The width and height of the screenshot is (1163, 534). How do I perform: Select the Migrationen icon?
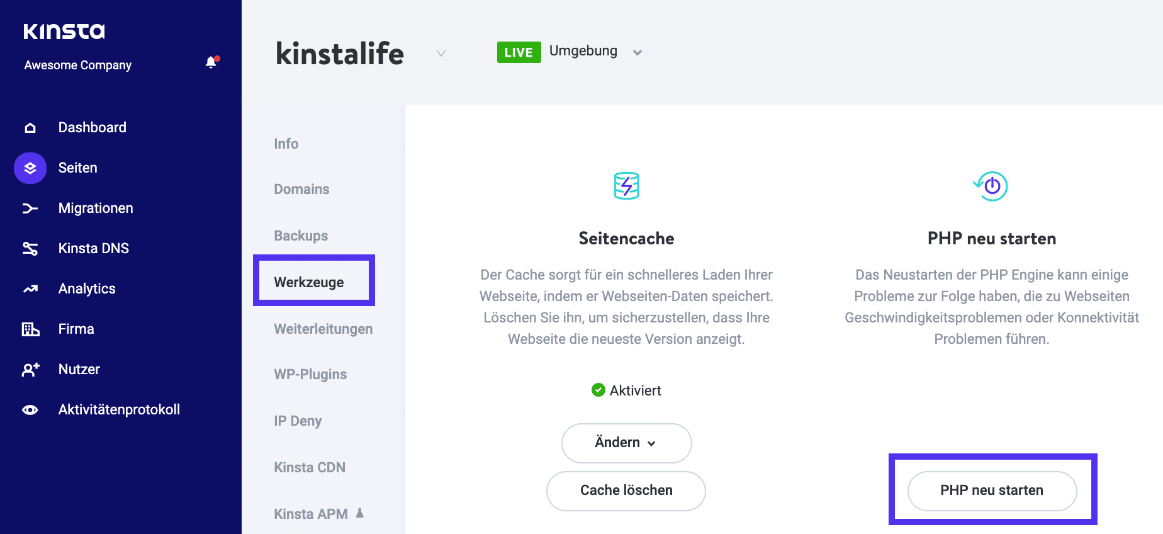click(30, 208)
